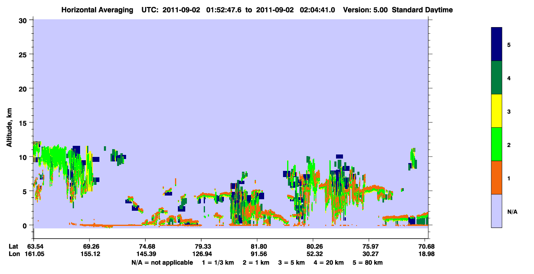Click the y-axis tick label '30'
The image size is (534, 274).
(23, 20)
